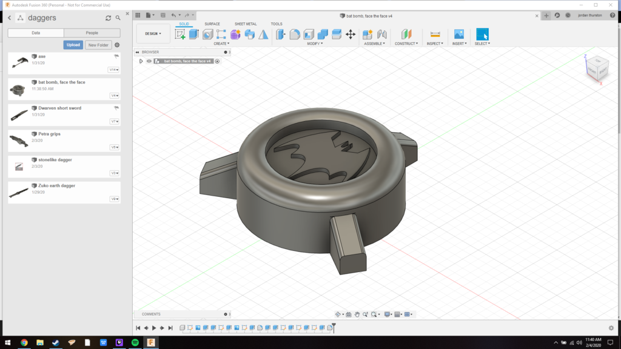The height and width of the screenshot is (349, 621).
Task: Expand the bat bomb browser tree node
Action: (x=141, y=61)
